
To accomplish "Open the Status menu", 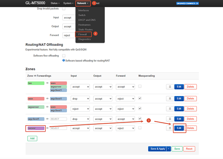I will click(55, 3).
